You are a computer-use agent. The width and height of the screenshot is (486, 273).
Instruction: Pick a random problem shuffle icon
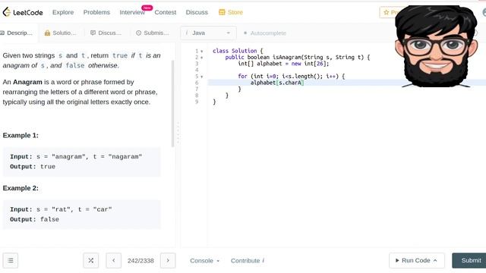(91, 261)
